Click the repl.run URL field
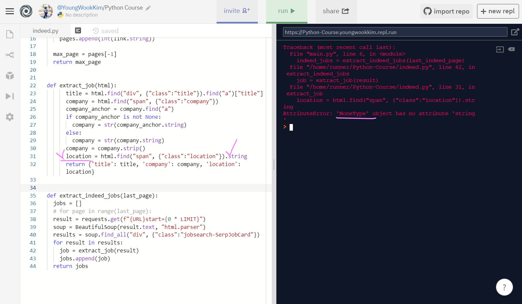 [x=395, y=32]
